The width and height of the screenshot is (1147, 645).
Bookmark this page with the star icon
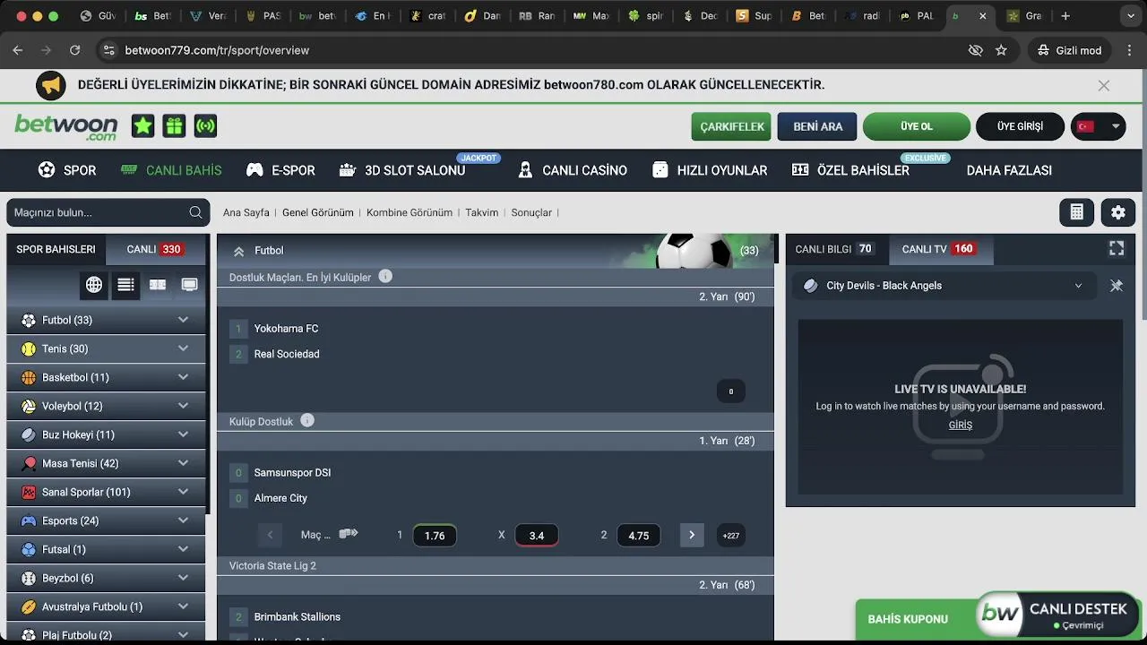(1002, 50)
